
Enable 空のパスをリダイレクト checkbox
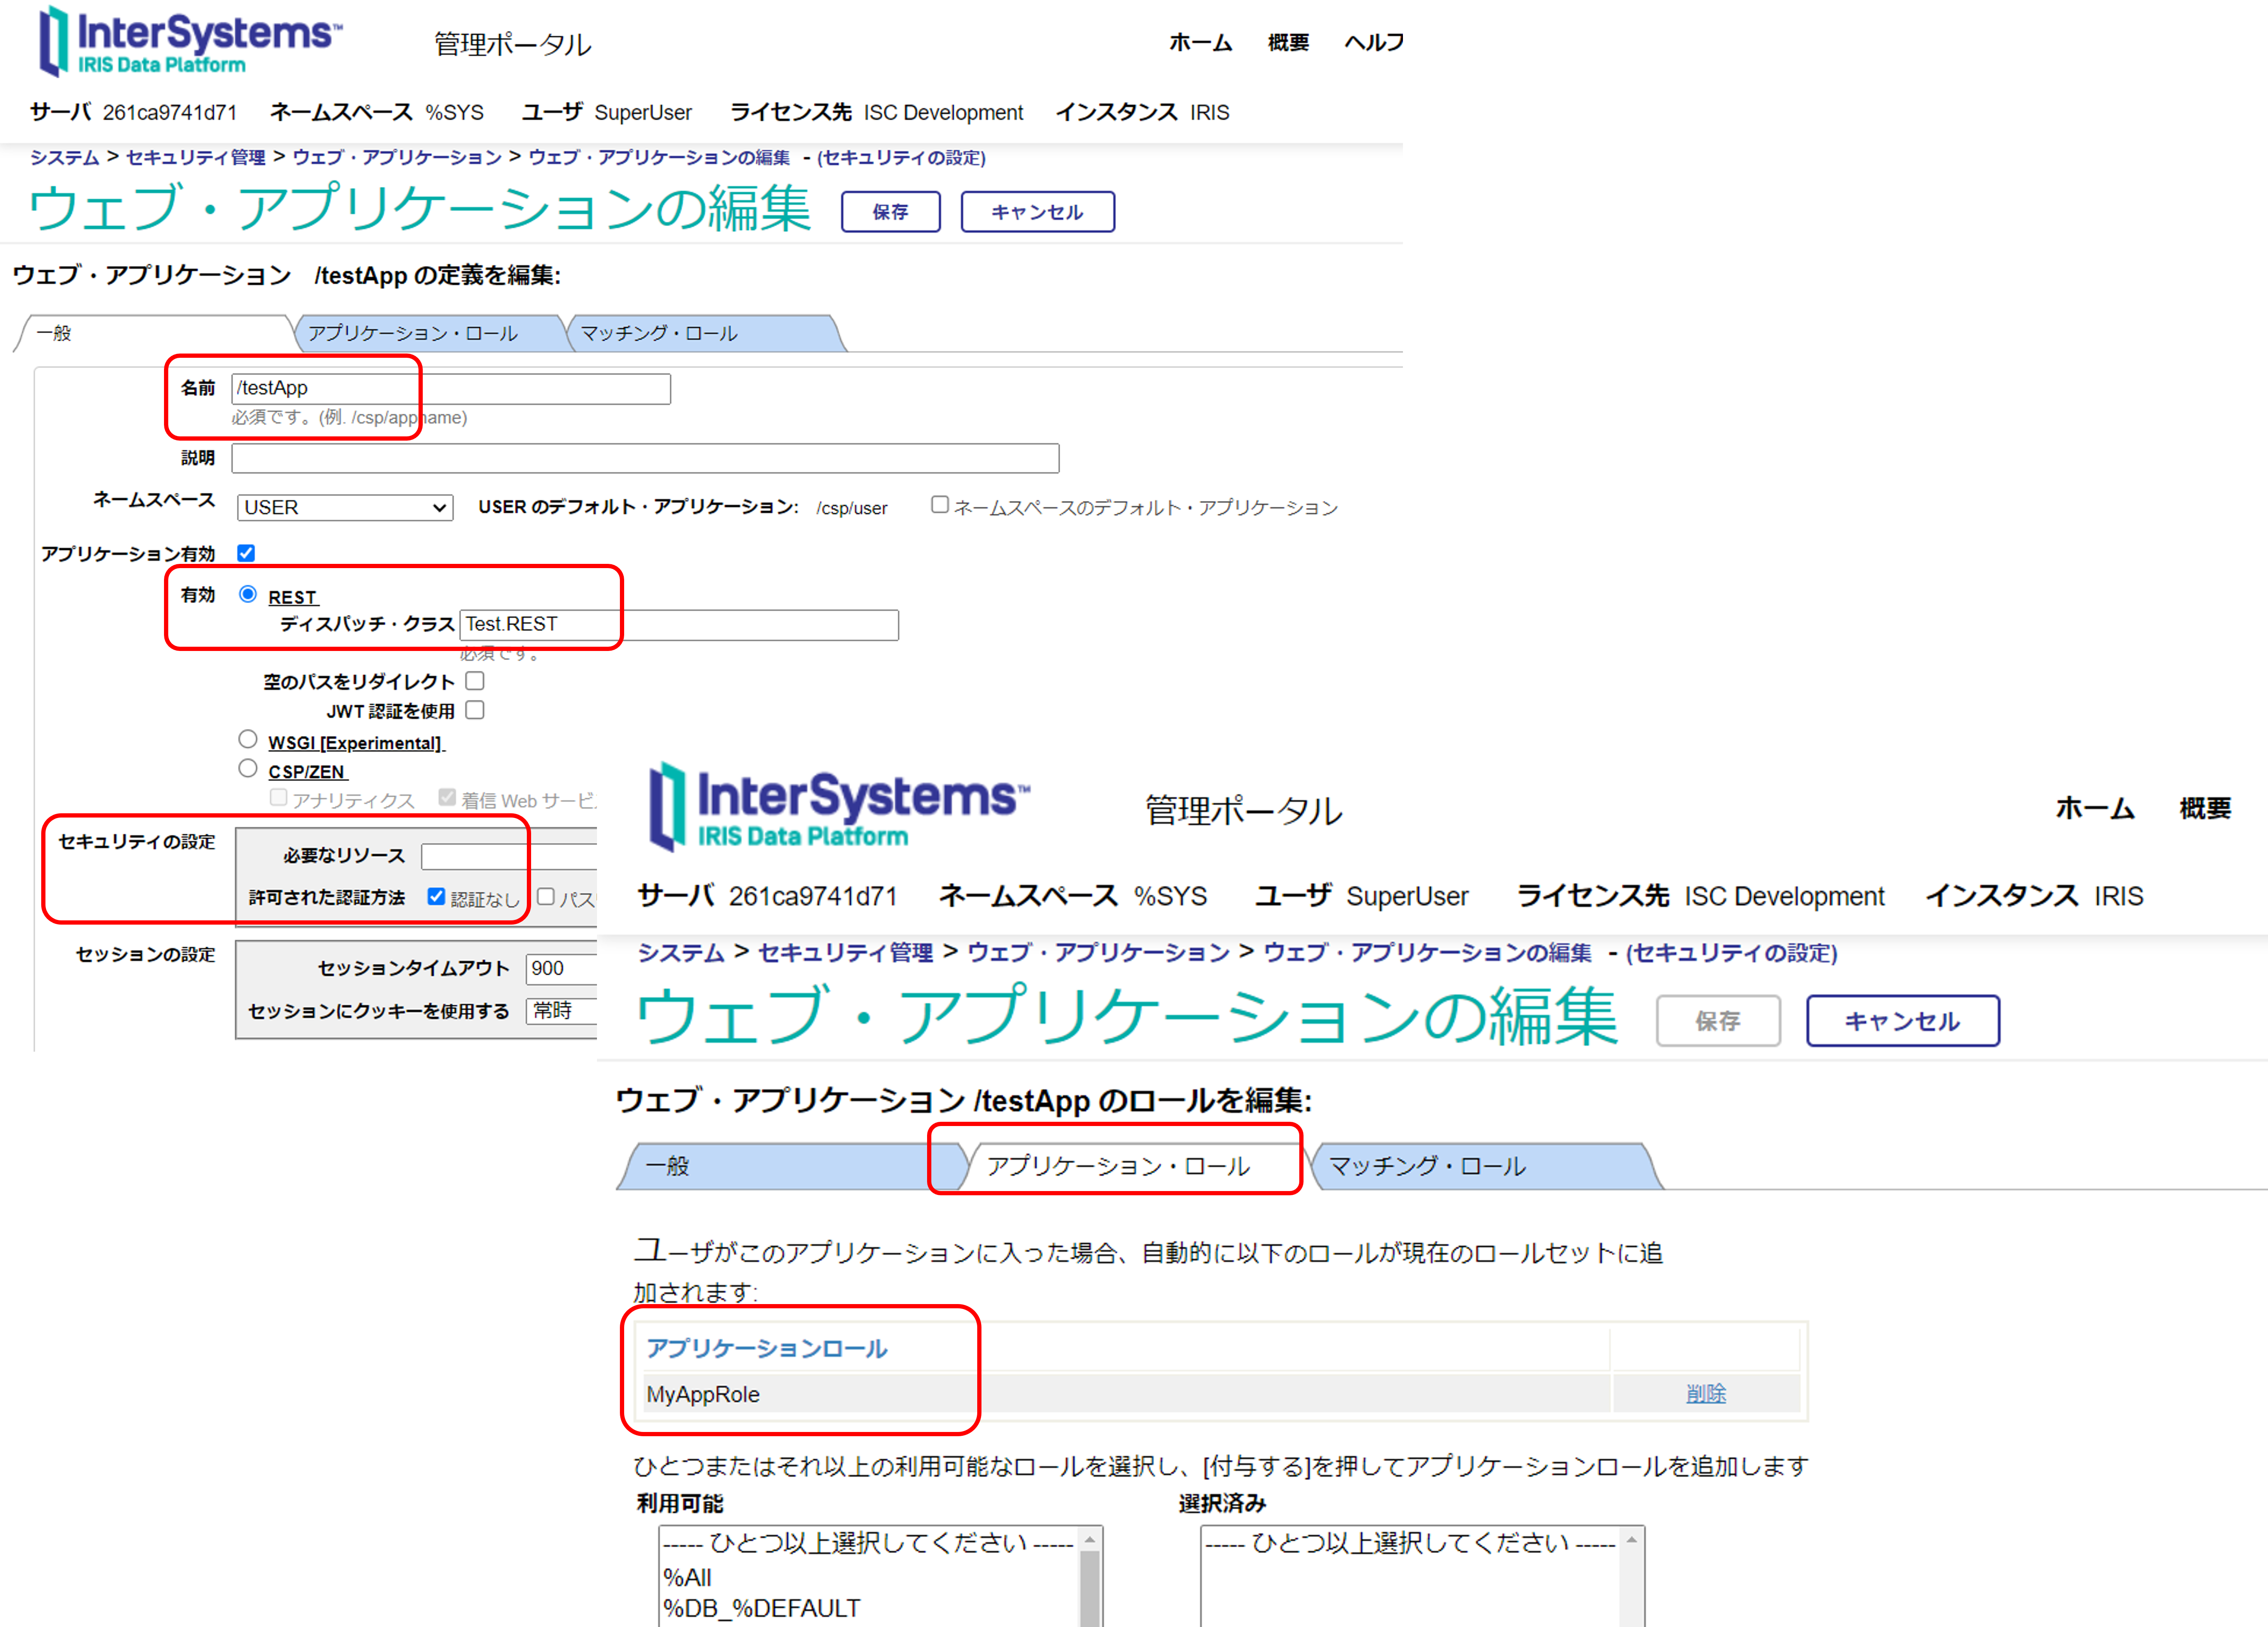[x=476, y=681]
